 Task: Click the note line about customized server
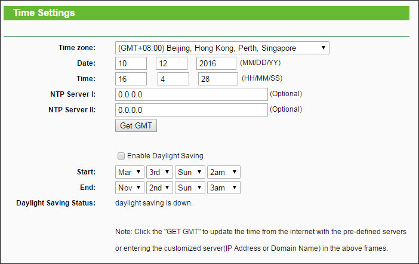(x=251, y=248)
